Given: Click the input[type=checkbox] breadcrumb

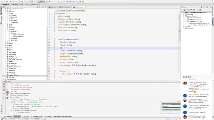Looking at the screenshot, I should click(76, 10).
